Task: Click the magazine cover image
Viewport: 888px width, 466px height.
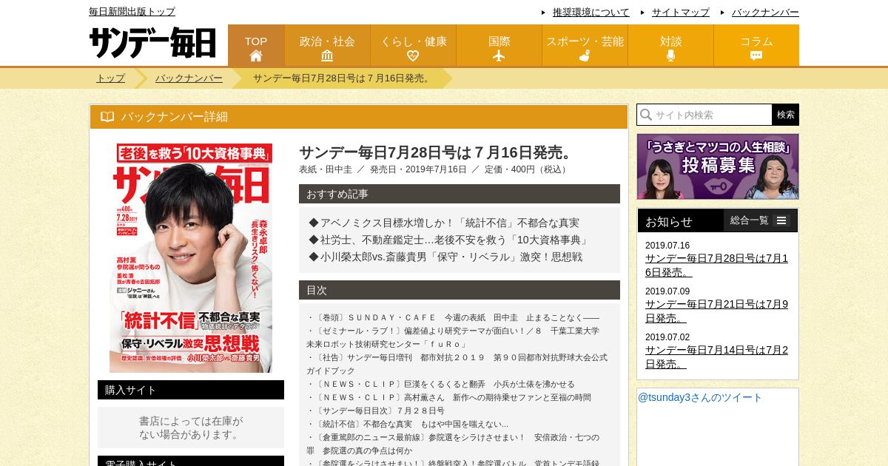Action: click(191, 258)
